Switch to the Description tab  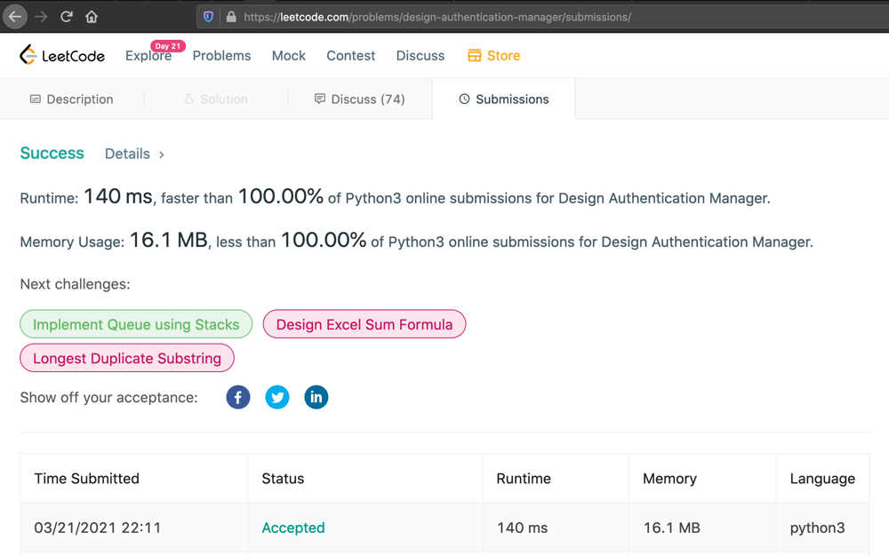(x=71, y=99)
